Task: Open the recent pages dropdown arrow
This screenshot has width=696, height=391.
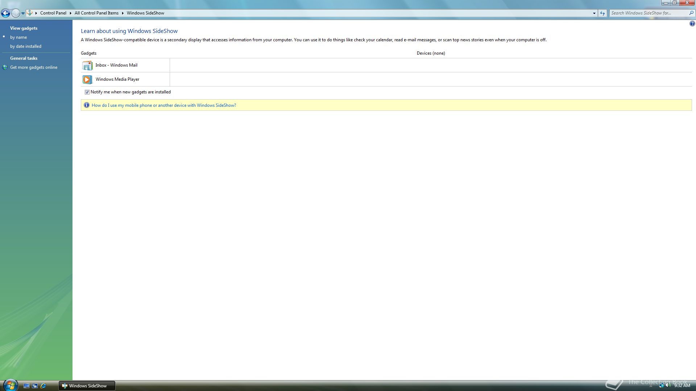Action: click(23, 13)
